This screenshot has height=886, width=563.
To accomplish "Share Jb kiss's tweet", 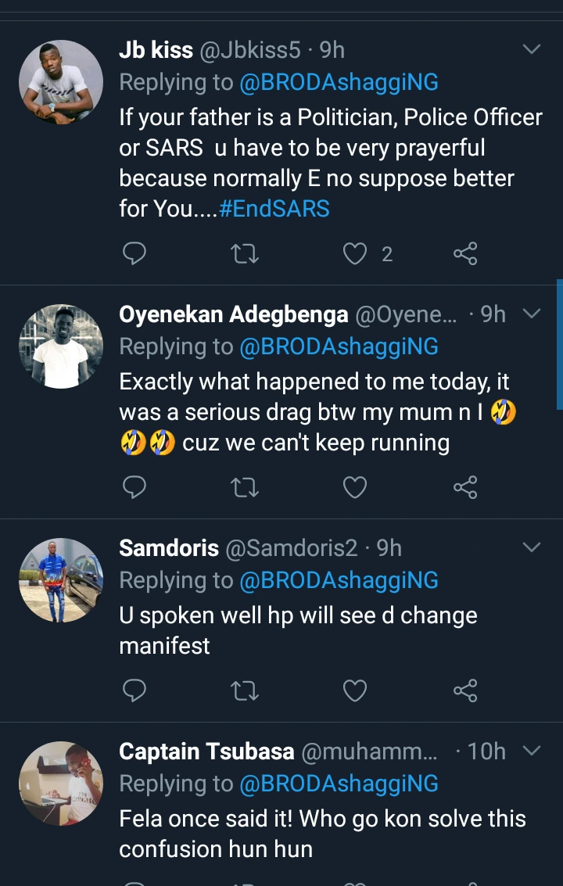I will click(x=465, y=253).
